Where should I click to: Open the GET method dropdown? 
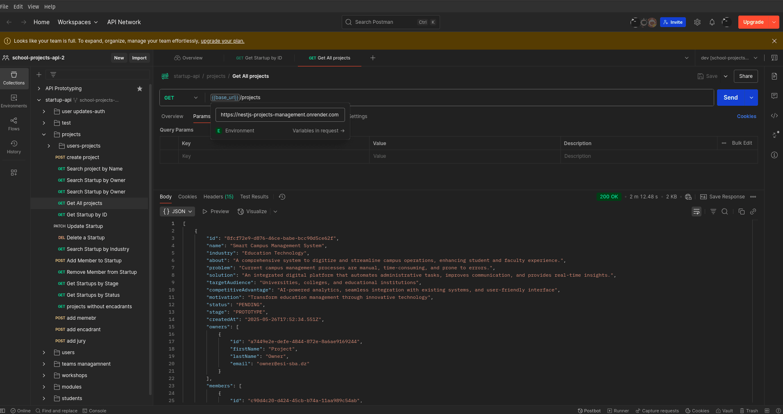pyautogui.click(x=181, y=98)
